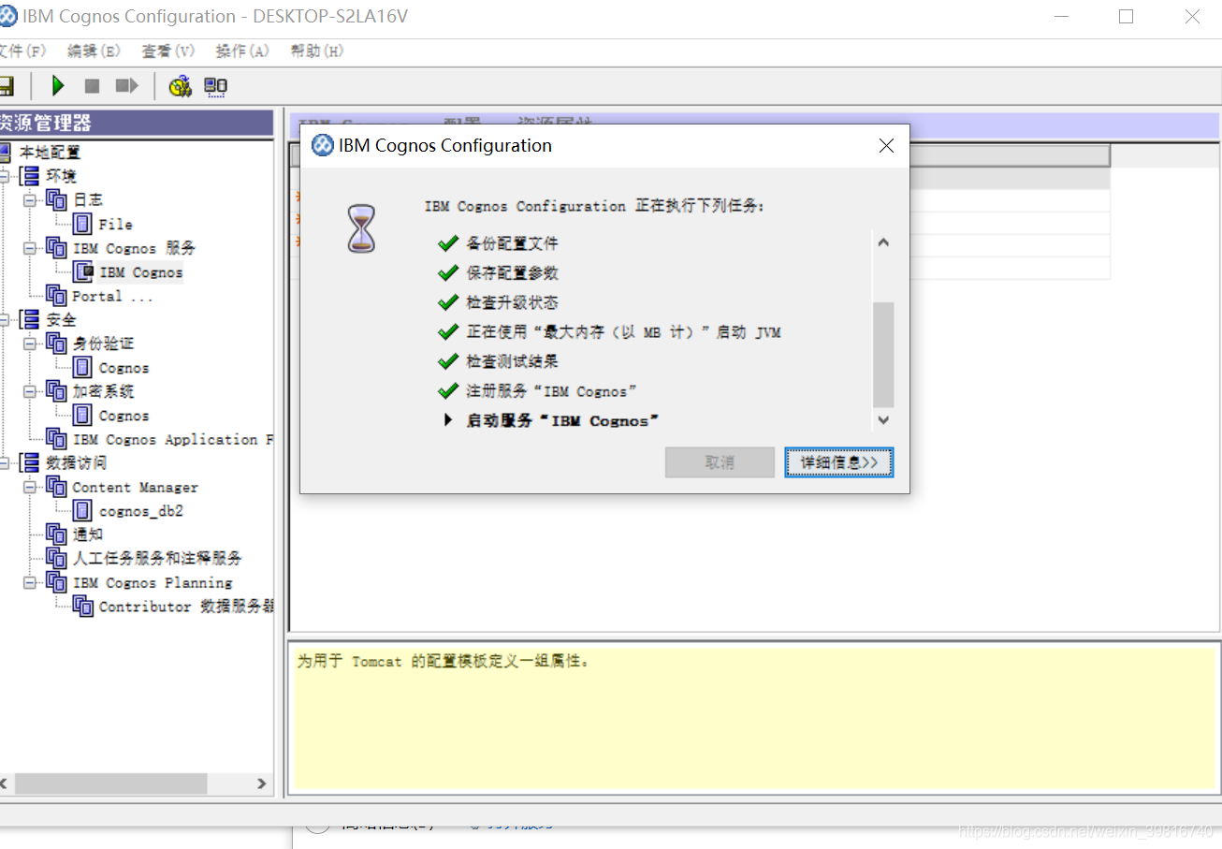Select the Cognos node under 身份验证

pos(124,368)
